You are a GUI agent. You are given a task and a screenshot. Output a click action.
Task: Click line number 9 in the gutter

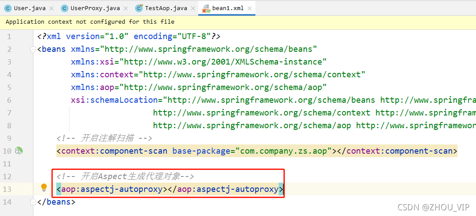[8, 138]
